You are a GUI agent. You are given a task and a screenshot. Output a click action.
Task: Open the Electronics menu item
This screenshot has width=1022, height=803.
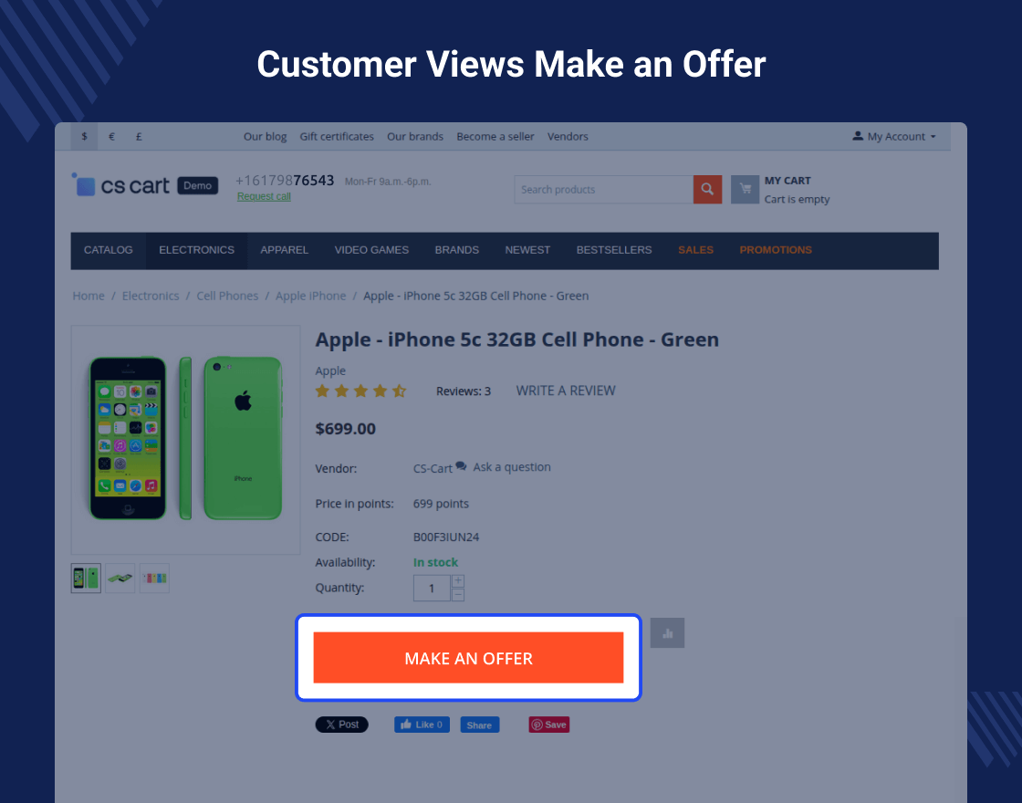pyautogui.click(x=196, y=250)
